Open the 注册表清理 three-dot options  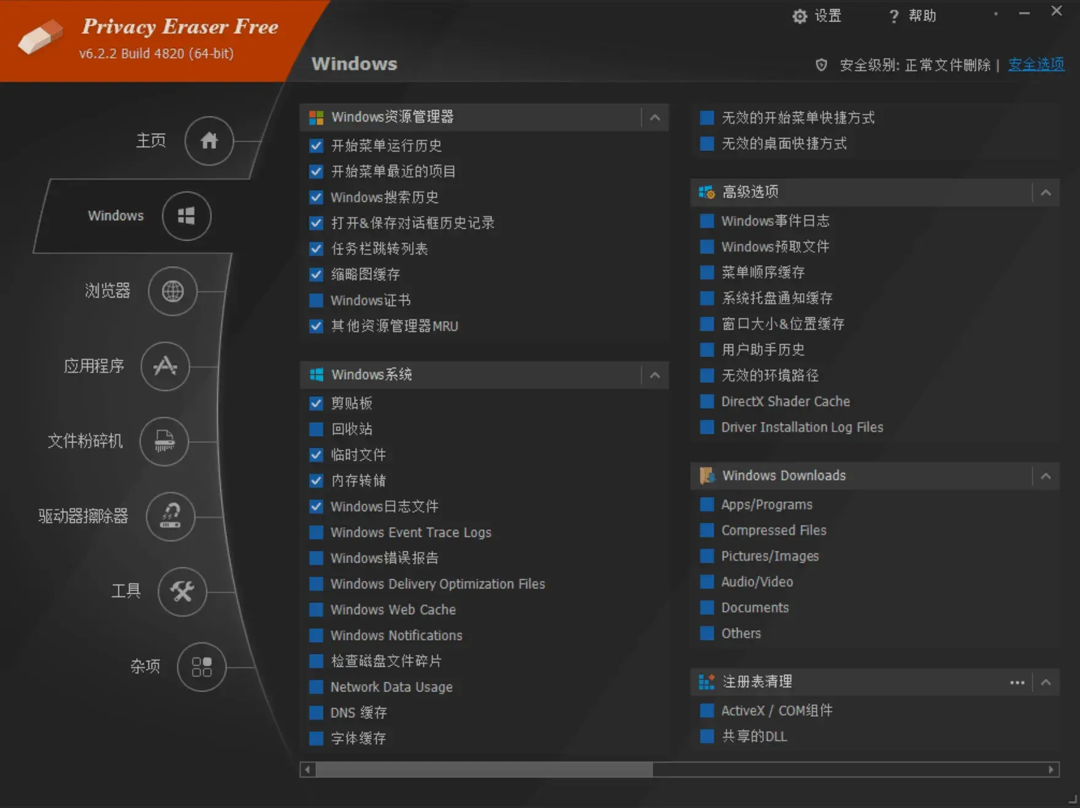(x=1017, y=683)
